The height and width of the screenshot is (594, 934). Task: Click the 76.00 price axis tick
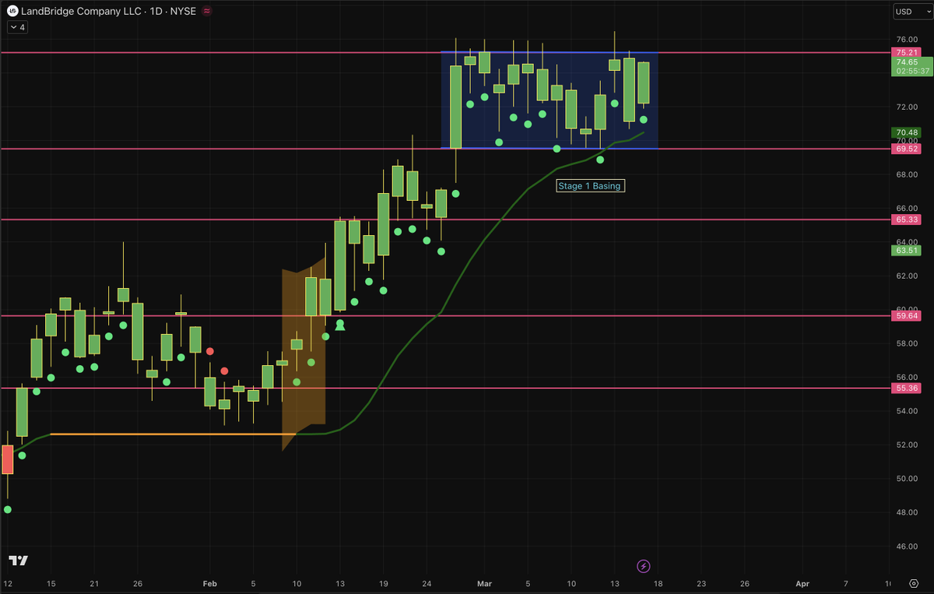(x=907, y=39)
